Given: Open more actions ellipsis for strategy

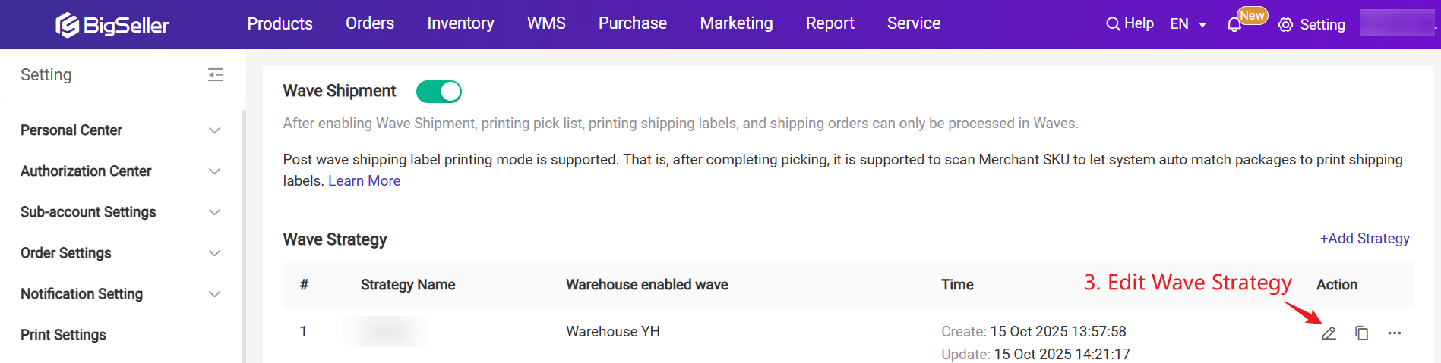Looking at the screenshot, I should pos(1394,333).
